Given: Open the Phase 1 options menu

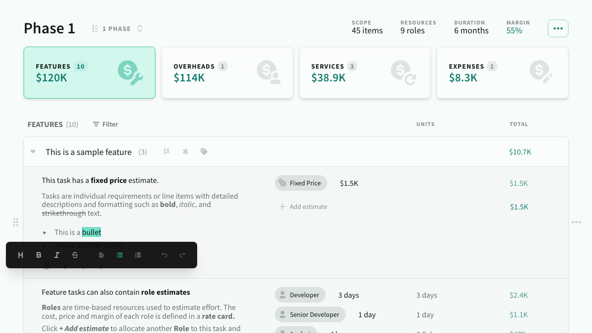Looking at the screenshot, I should (x=558, y=28).
